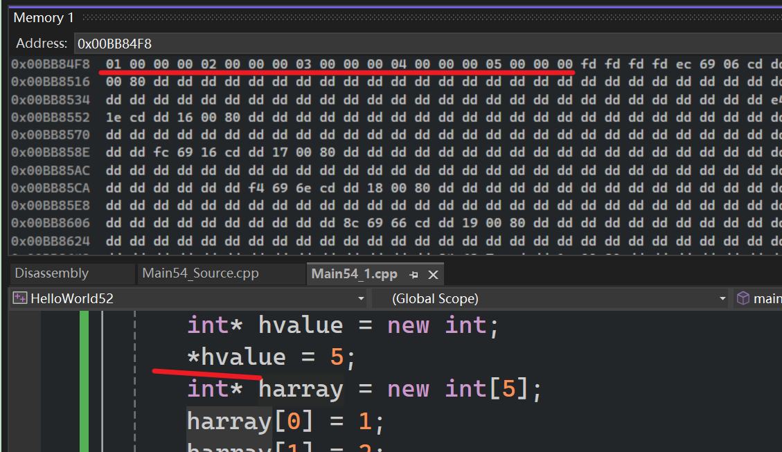The height and width of the screenshot is (452, 782).
Task: Click the HelloWorld52 project icon
Action: 20,298
